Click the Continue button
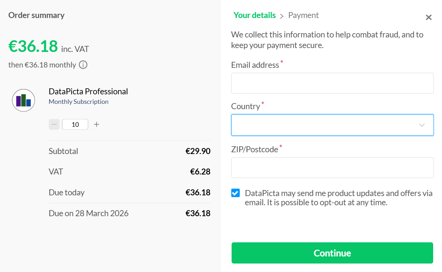The image size is (442, 272). click(x=332, y=253)
